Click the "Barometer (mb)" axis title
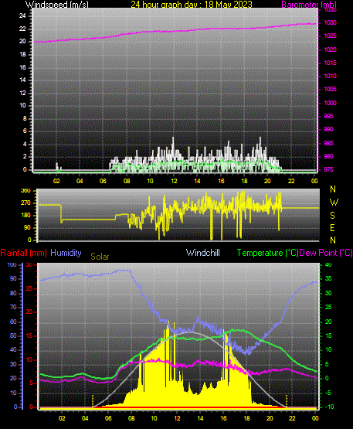353x429 pixels. 309,4
